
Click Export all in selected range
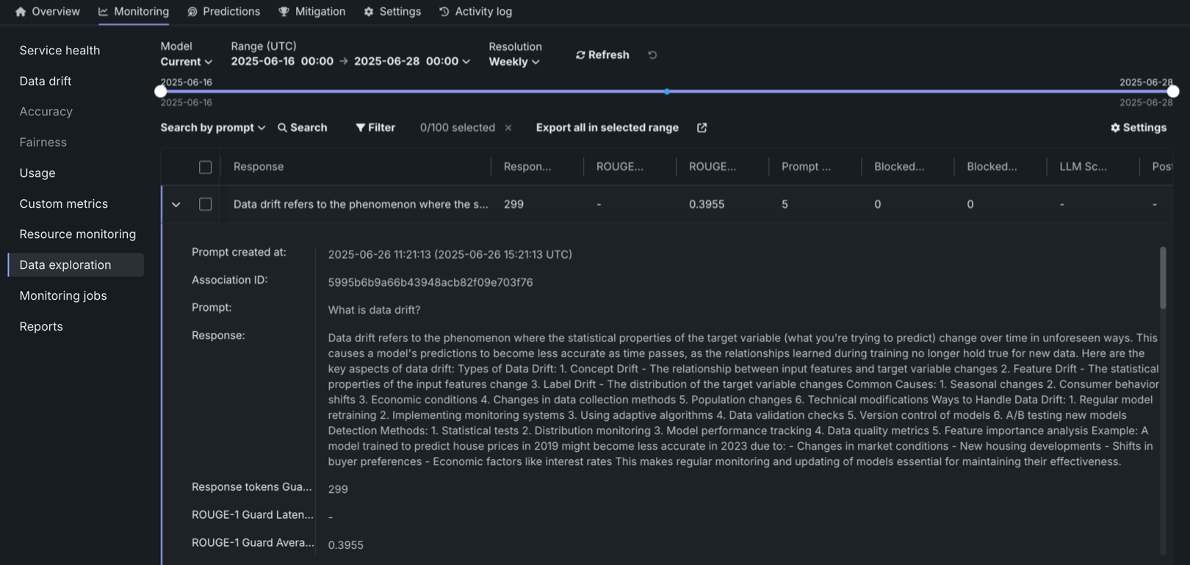pos(607,128)
